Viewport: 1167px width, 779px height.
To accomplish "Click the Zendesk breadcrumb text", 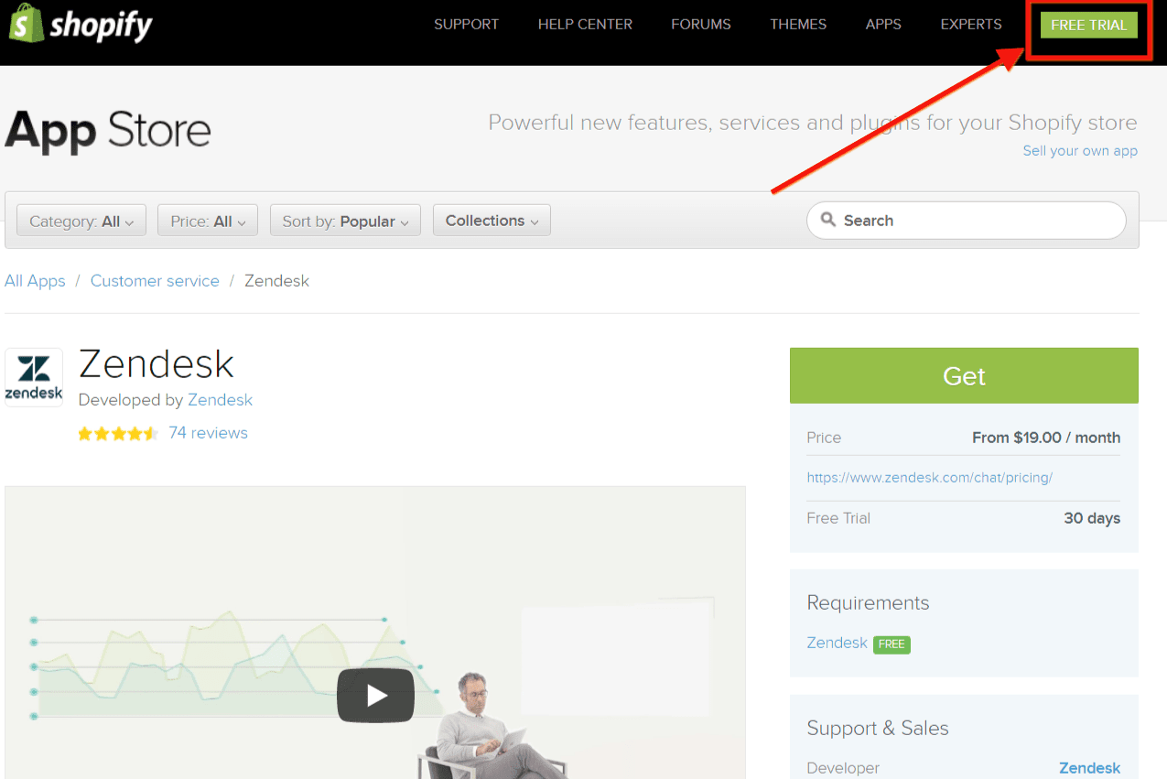I will tap(276, 281).
